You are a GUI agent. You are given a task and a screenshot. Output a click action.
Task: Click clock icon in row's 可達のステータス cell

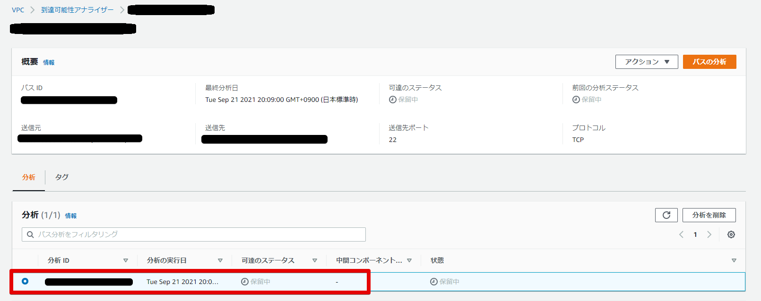[x=245, y=282]
